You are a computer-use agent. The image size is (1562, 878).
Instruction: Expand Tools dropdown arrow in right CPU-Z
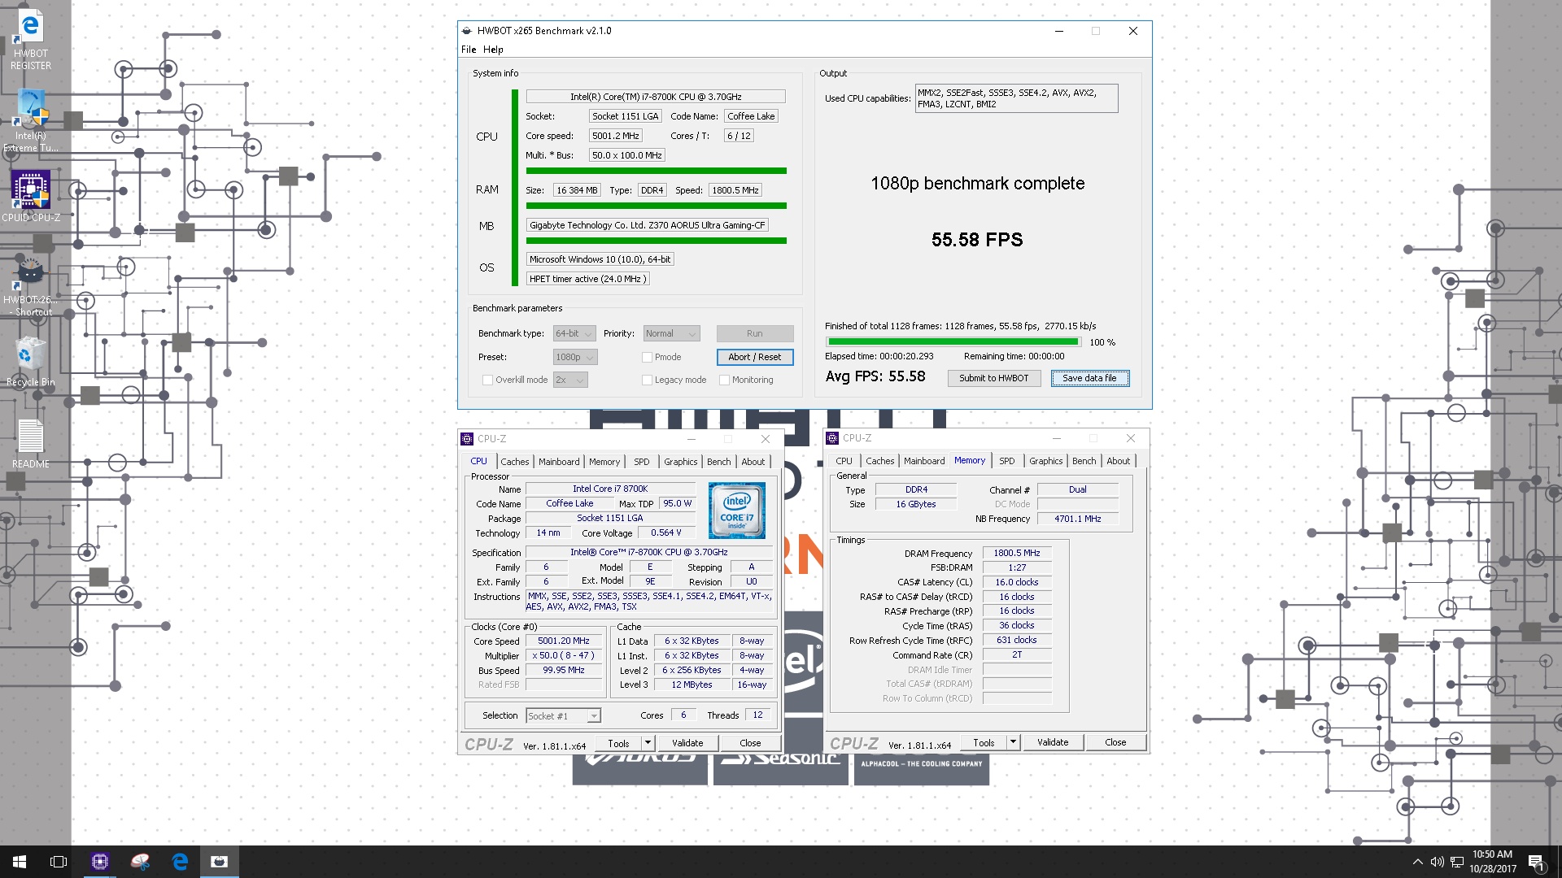(1013, 742)
